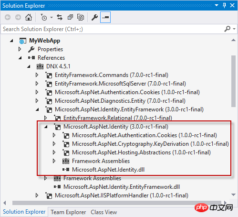
Task: Click the horizontal scrollbar track
Action: tap(117, 203)
